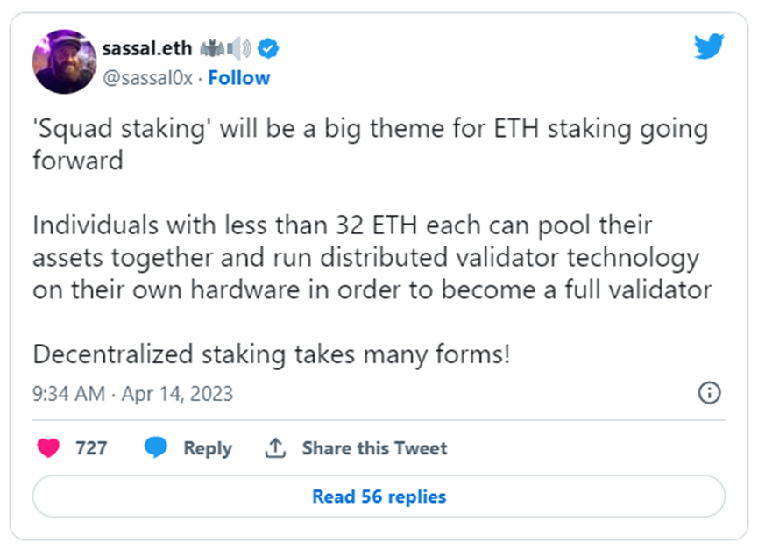Image resolution: width=758 pixels, height=550 pixels.
Task: Click the sassal.eth display name
Action: tap(147, 48)
